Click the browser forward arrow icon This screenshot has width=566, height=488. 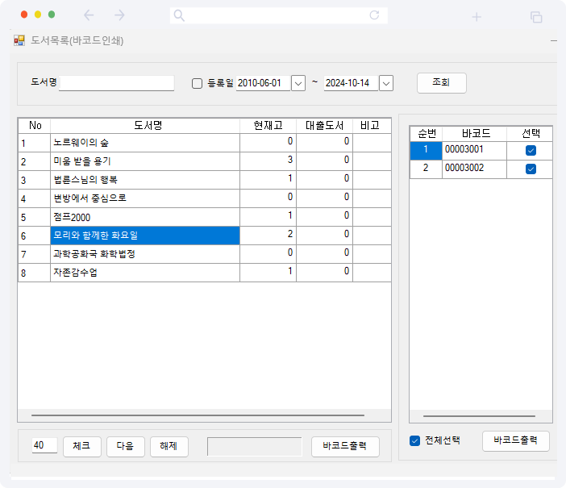119,15
